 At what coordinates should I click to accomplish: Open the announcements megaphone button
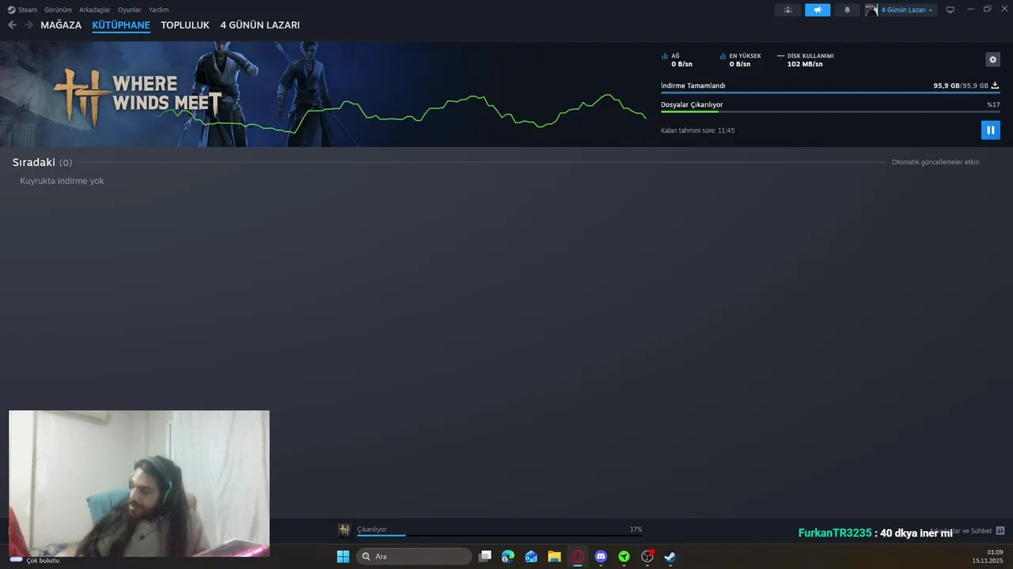click(818, 9)
